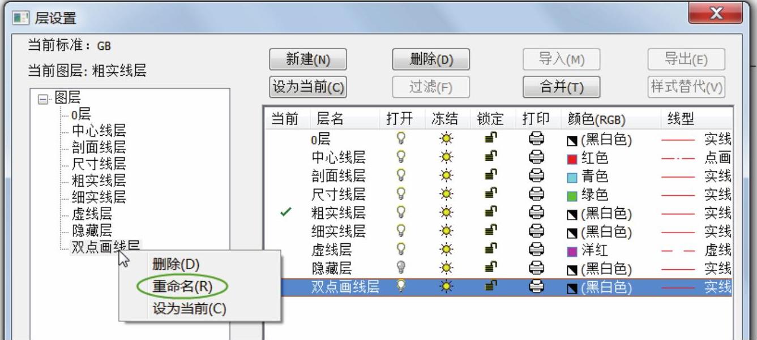Click the 设为当前(C) button below 新建
The image size is (757, 340).
point(308,87)
